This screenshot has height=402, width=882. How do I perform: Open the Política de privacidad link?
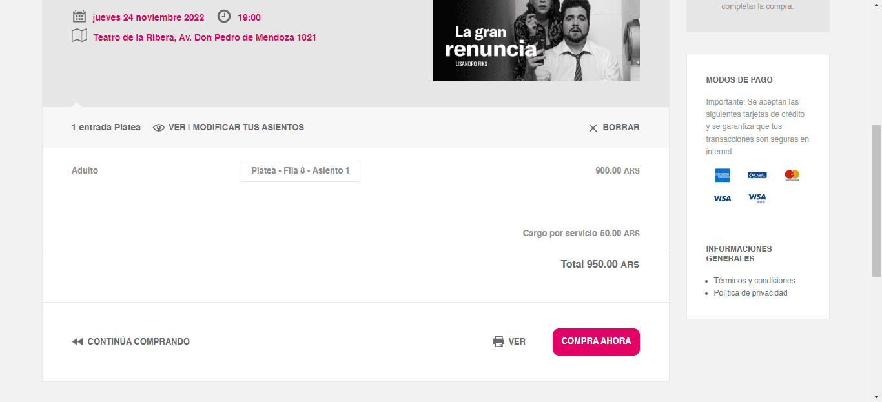coord(750,293)
